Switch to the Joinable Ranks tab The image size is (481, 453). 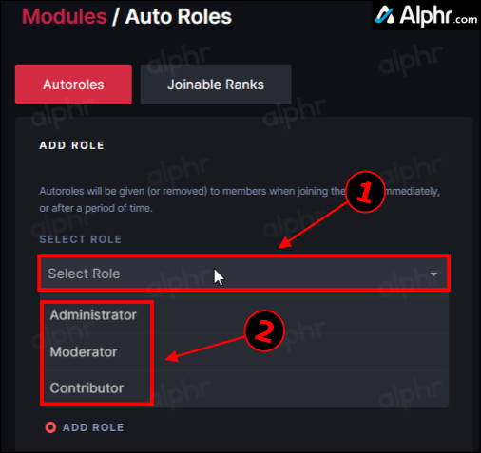pyautogui.click(x=216, y=85)
